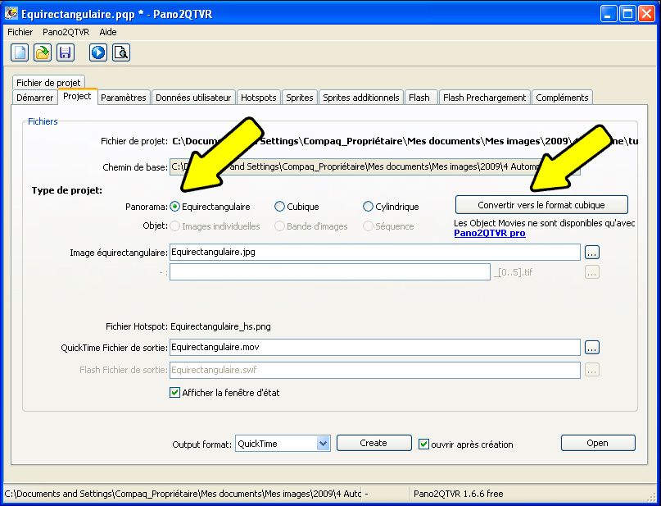
Task: Click the Preview magnifier toolbar icon
Action: (x=121, y=53)
